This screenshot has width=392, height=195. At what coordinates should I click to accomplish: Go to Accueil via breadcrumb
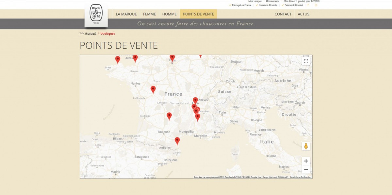coord(90,33)
